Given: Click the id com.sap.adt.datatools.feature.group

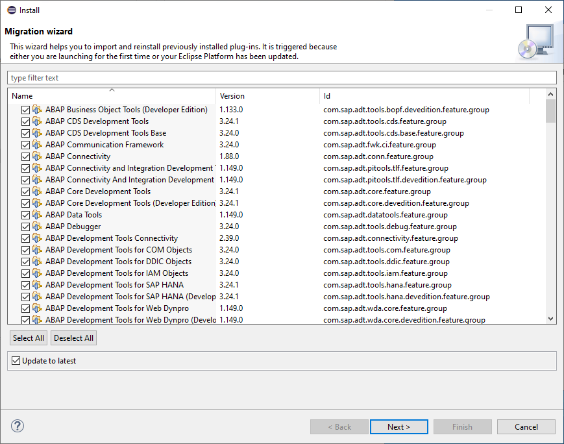Looking at the screenshot, I should click(386, 215).
